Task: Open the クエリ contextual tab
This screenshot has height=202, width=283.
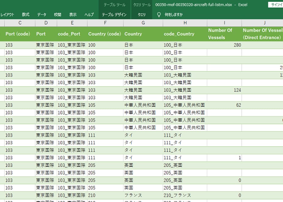Action: click(141, 15)
